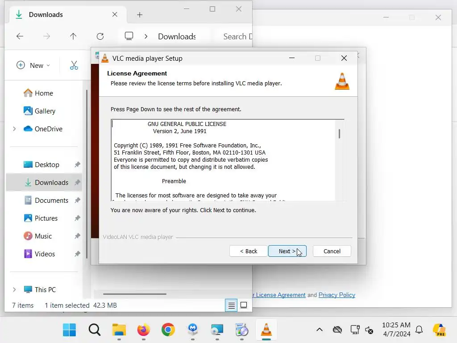Image resolution: width=457 pixels, height=343 pixels.
Task: Click the Cut scissors icon in Explorer
Action: coord(74,65)
